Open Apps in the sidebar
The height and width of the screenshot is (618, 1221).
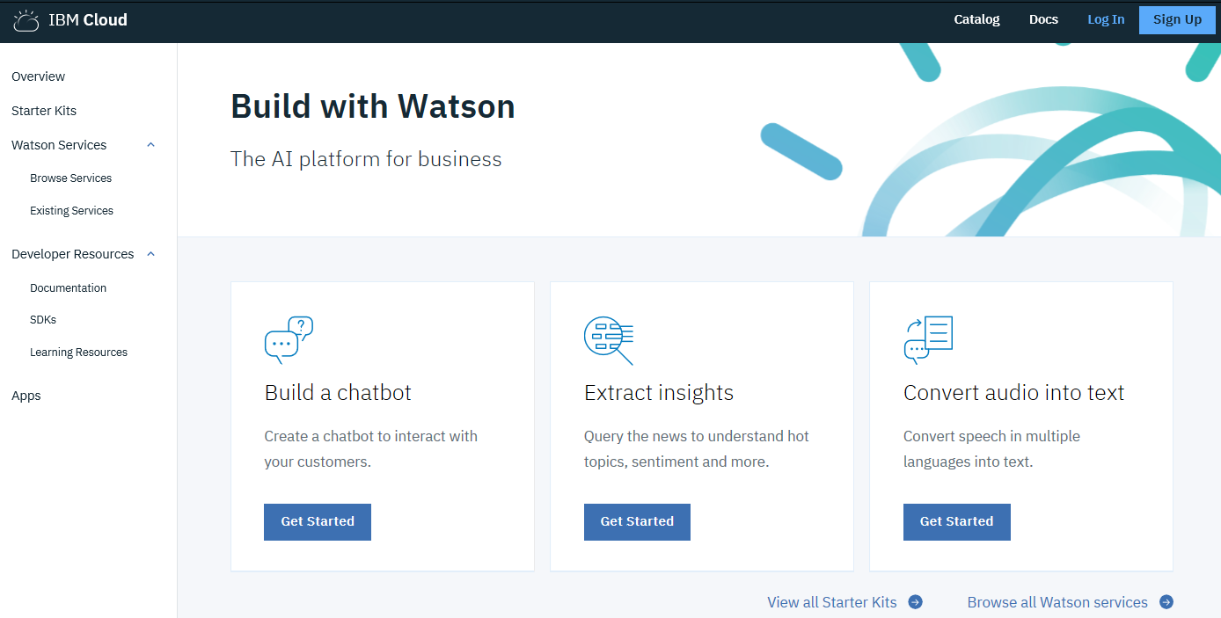click(x=26, y=396)
